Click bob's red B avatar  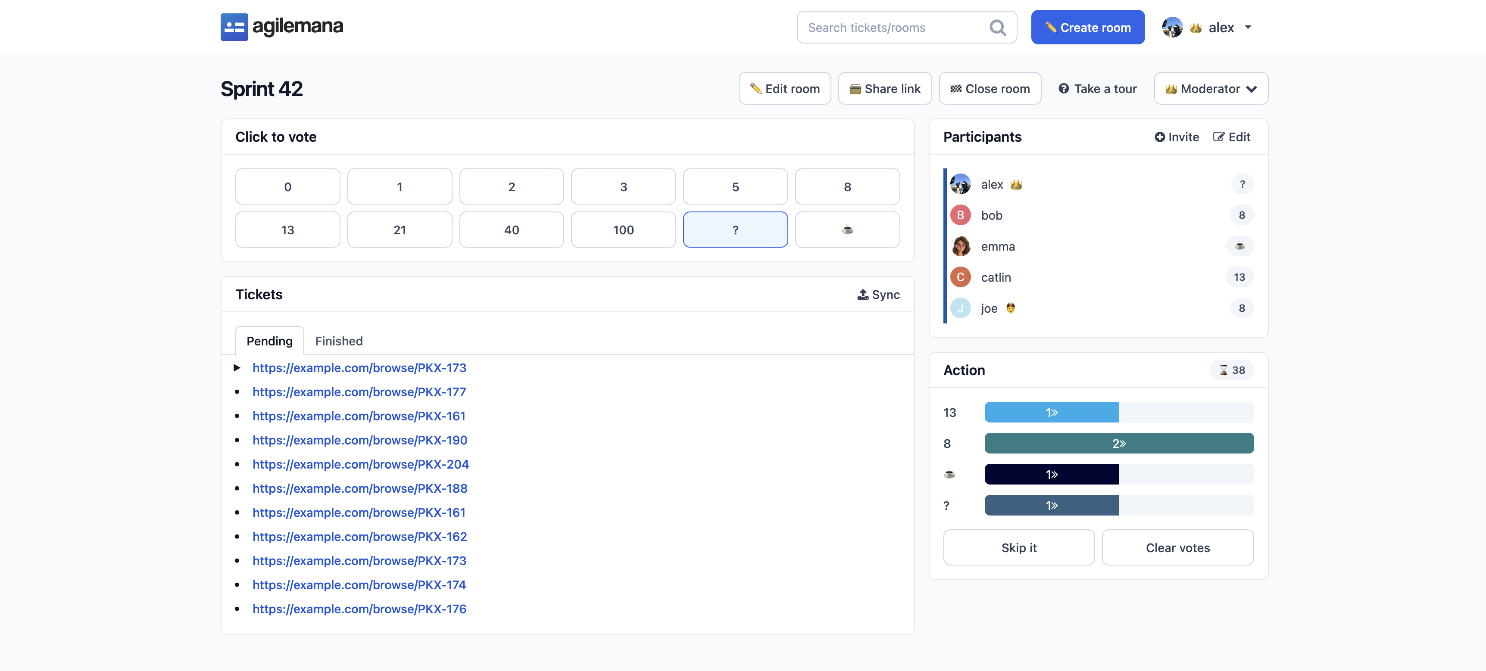coord(961,216)
